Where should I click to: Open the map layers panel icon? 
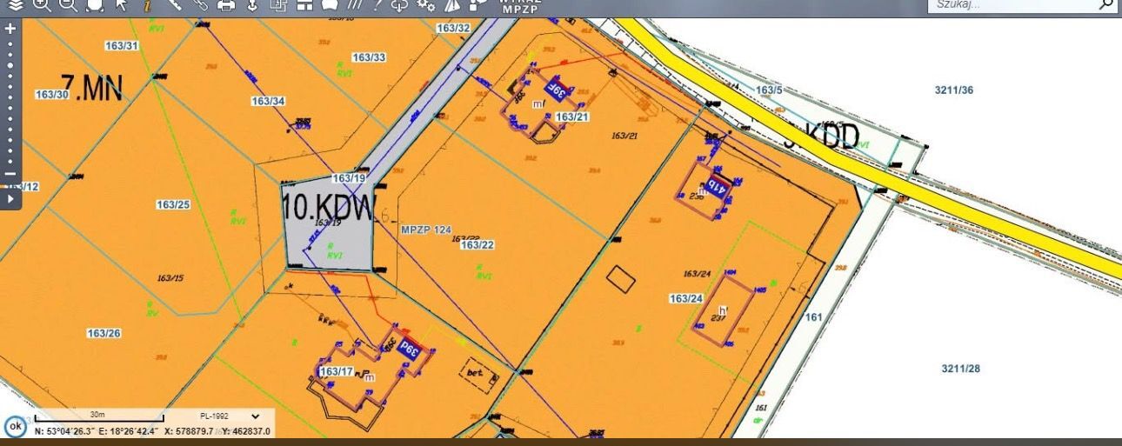click(x=17, y=4)
